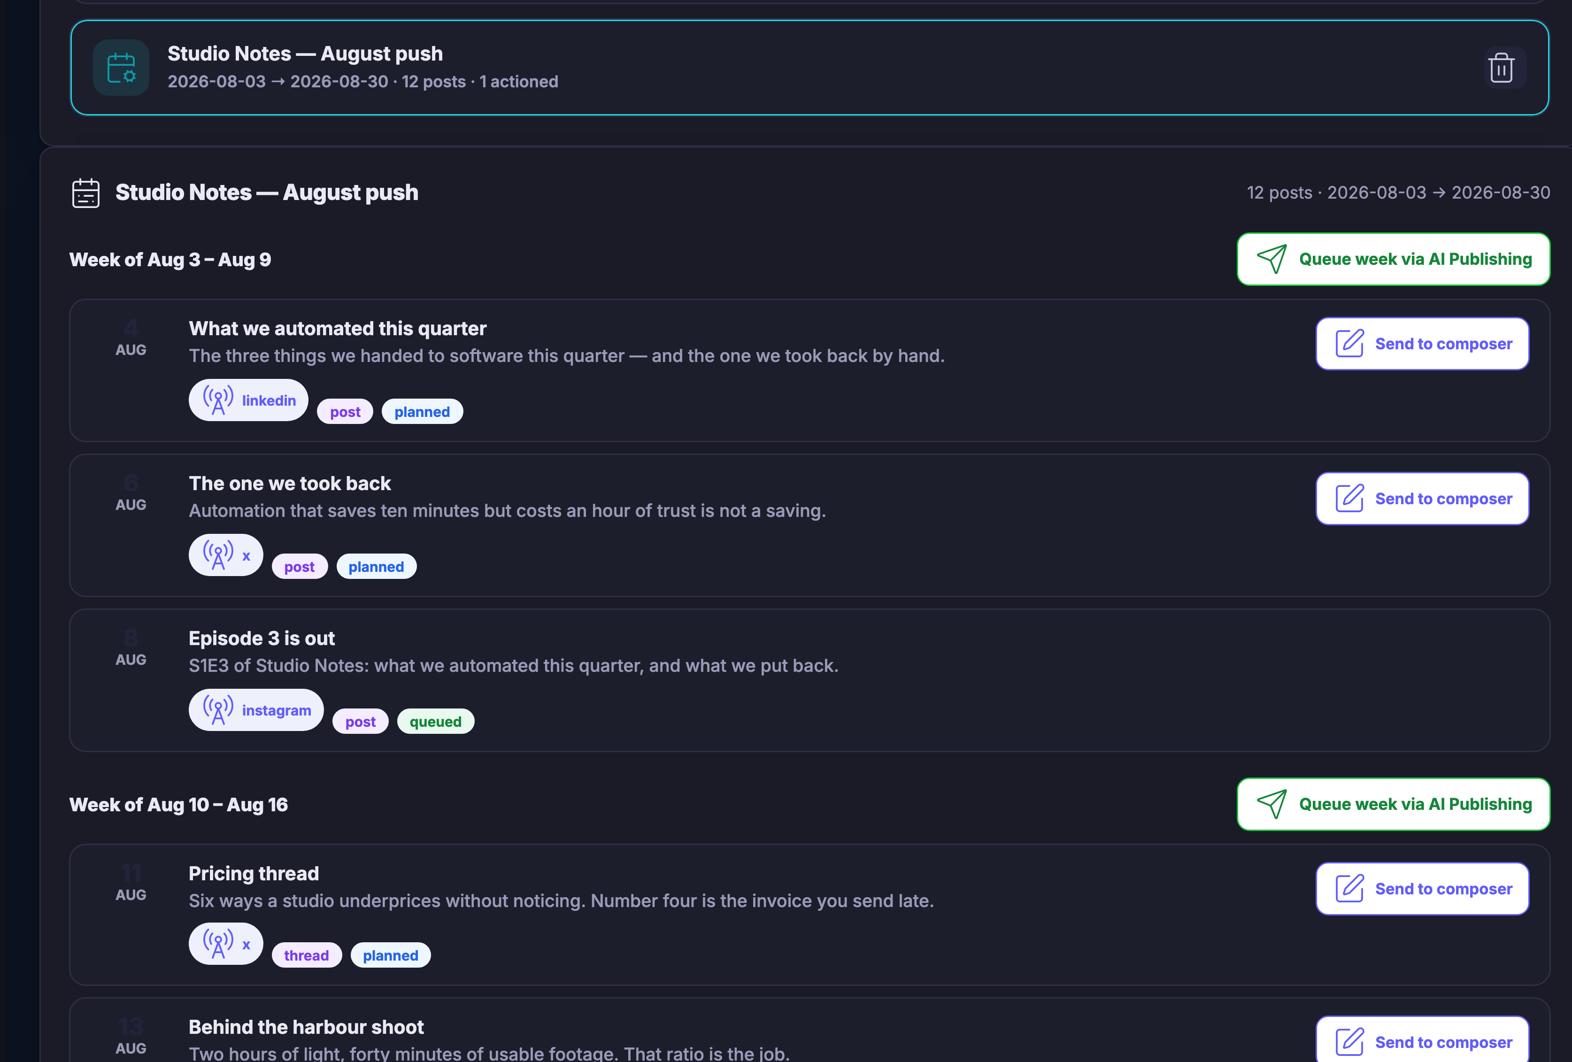Click the 'S1E3 of Studio Notes' description
The width and height of the screenshot is (1572, 1062).
click(x=513, y=666)
